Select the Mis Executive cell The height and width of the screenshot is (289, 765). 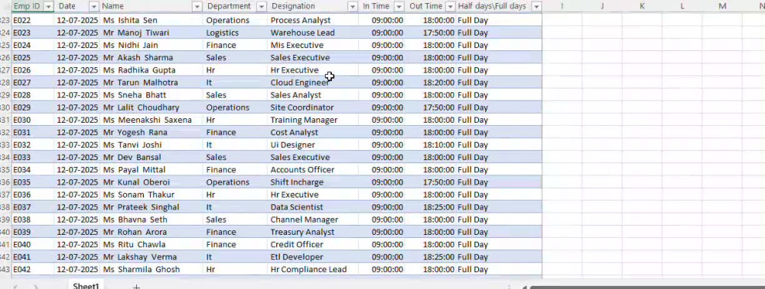[313, 45]
